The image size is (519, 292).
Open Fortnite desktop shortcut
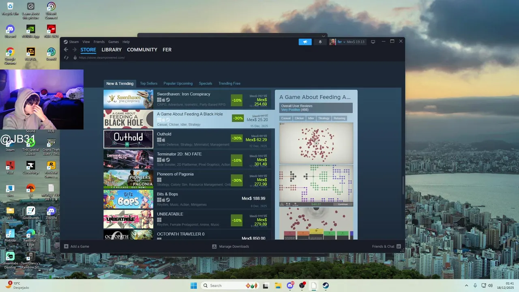10,236
